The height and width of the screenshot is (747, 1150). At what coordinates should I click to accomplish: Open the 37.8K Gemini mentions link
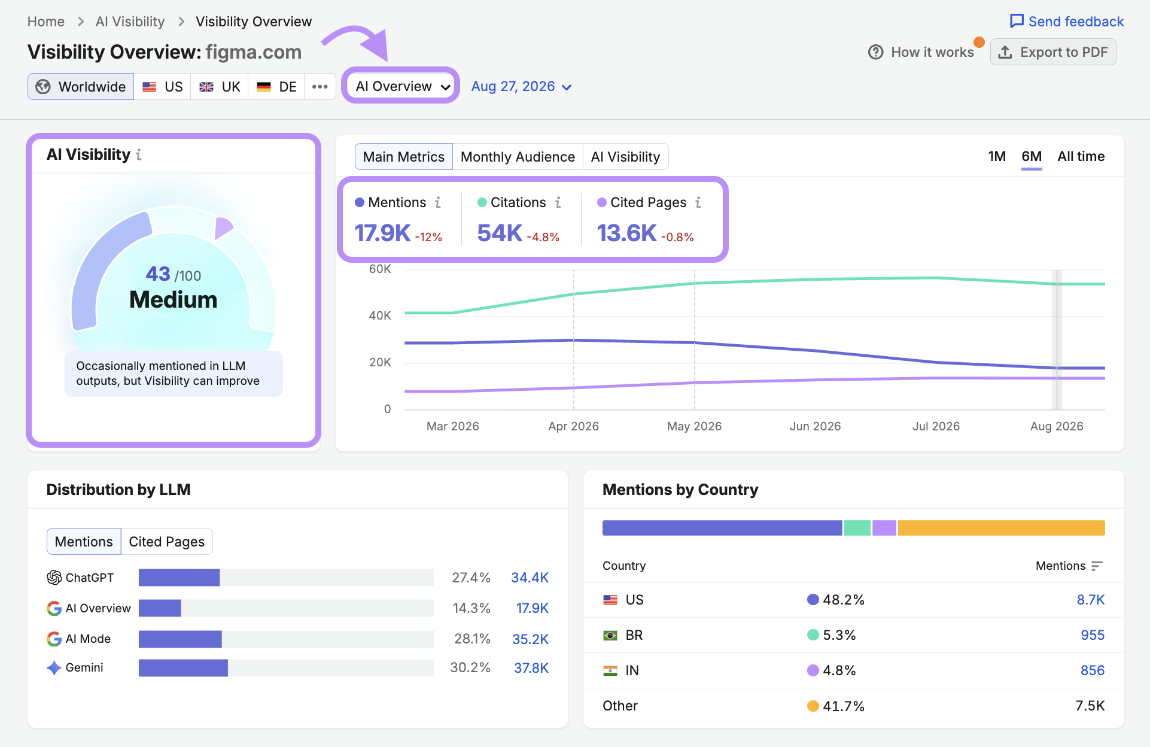(x=531, y=667)
